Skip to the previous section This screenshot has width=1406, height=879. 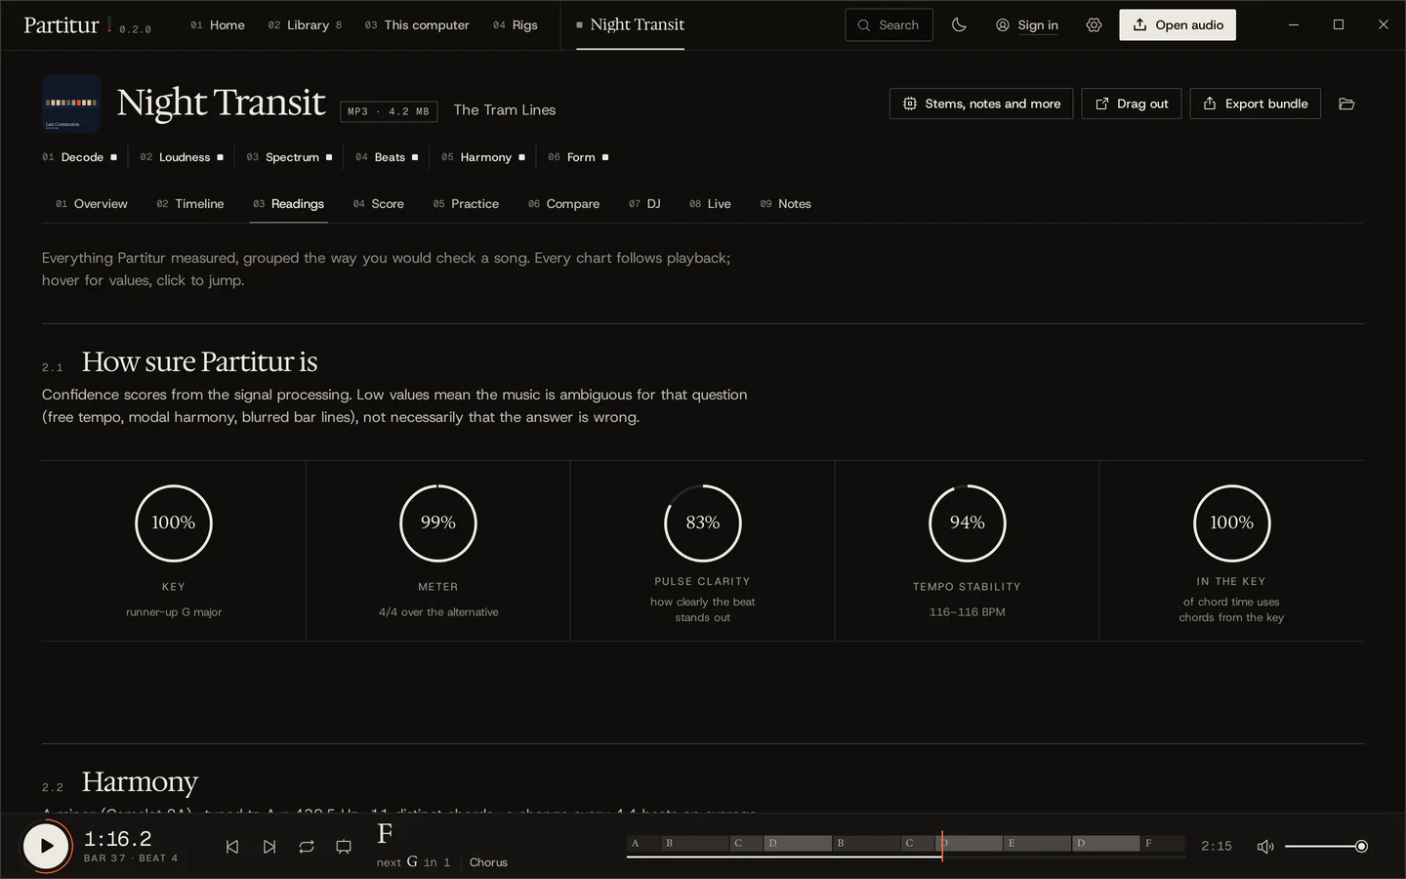(232, 847)
